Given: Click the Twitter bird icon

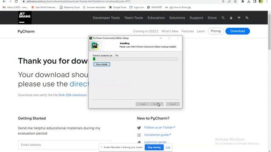Looking at the screenshot, I should click(x=139, y=128).
